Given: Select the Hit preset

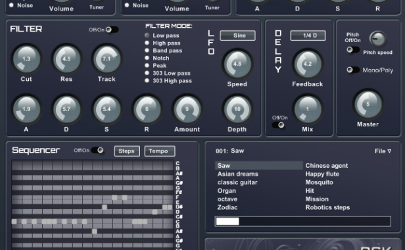Looking at the screenshot, I should pos(310,191).
